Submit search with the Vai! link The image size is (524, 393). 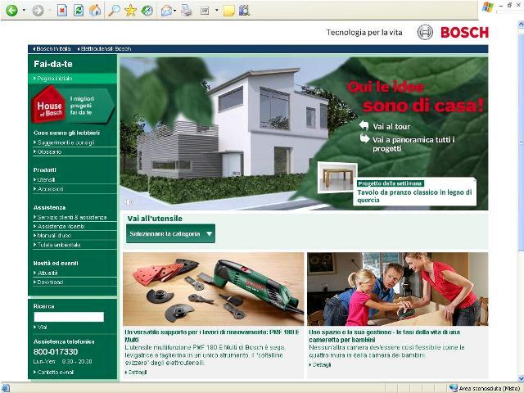pos(40,327)
